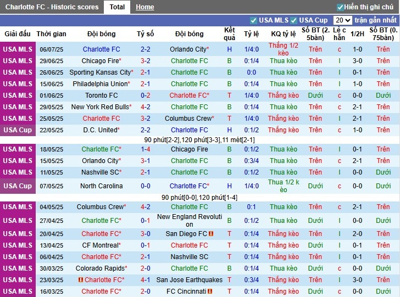400x297 pixels.
Task: Click the 0:3/4 odds on Orlando City 15/05/25 row
Action: point(251,161)
